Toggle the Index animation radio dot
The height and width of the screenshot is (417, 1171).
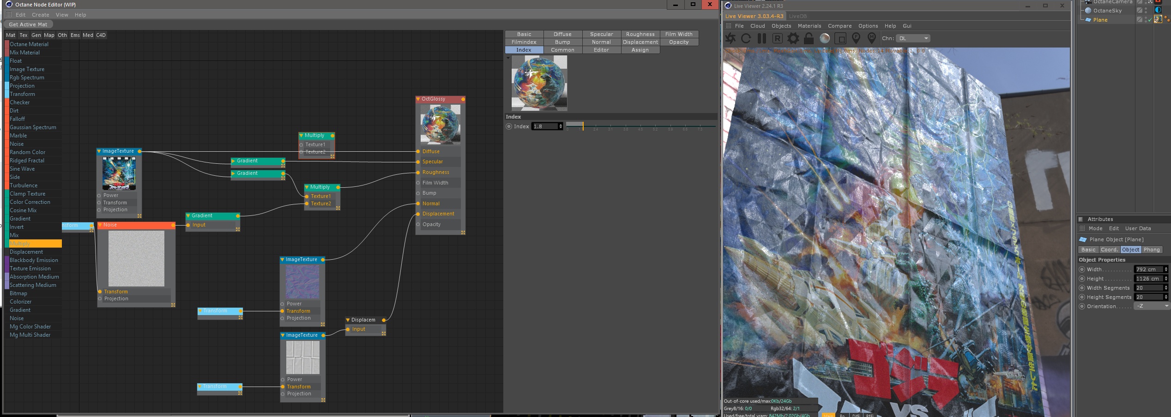[x=509, y=126]
